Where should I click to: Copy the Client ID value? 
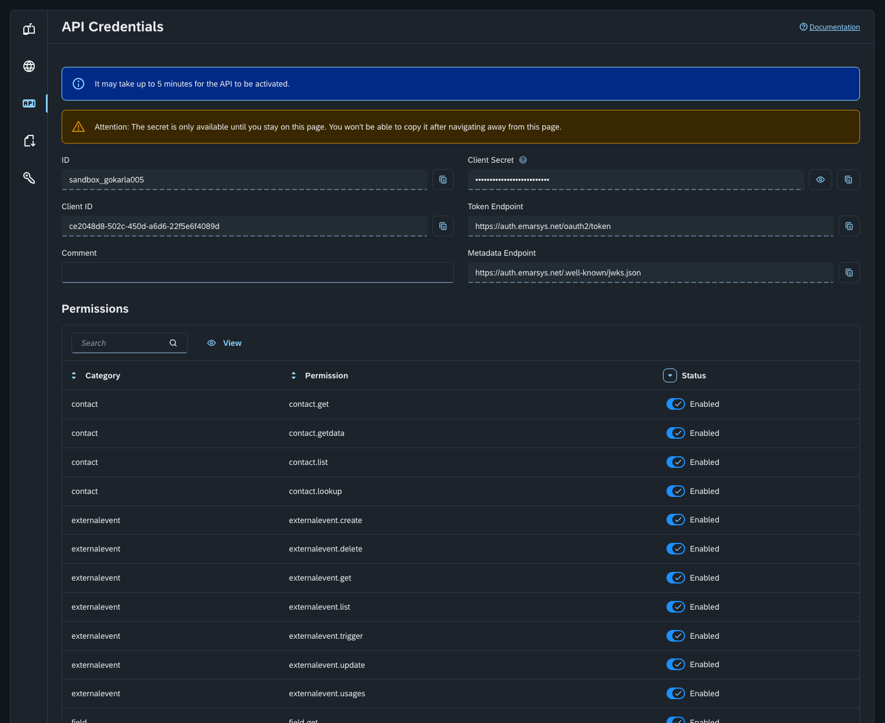(443, 226)
